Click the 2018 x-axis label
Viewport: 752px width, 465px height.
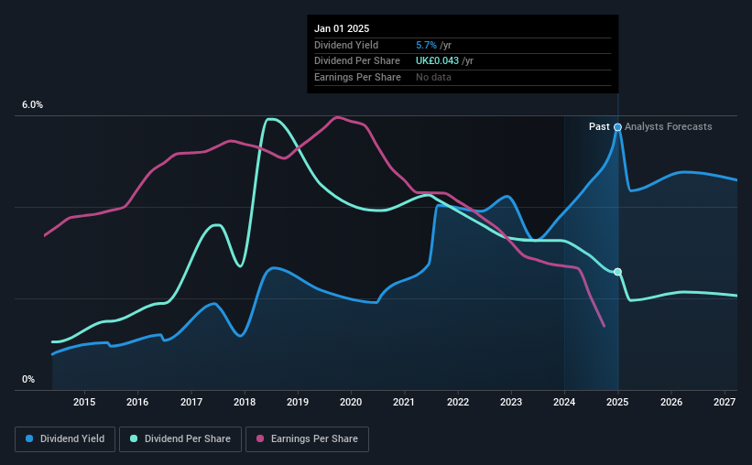point(245,402)
